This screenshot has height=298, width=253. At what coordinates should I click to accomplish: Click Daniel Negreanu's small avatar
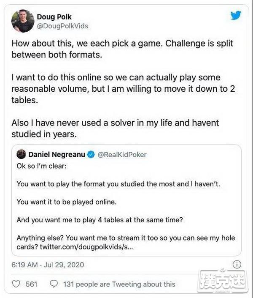[x=21, y=154]
